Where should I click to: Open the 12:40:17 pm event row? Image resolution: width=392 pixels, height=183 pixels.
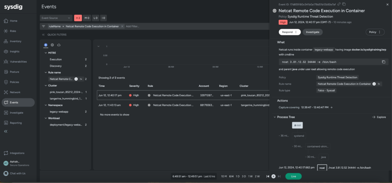pyautogui.click(x=183, y=95)
